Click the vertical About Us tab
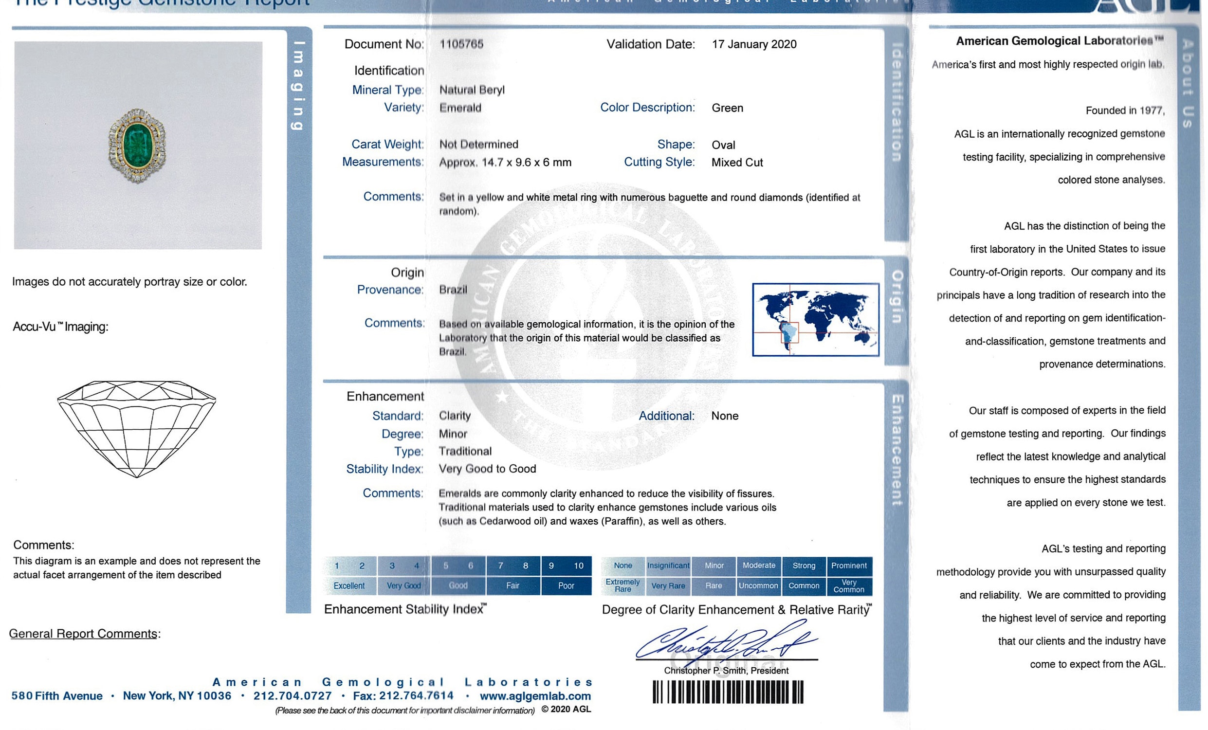 pos(1187,83)
